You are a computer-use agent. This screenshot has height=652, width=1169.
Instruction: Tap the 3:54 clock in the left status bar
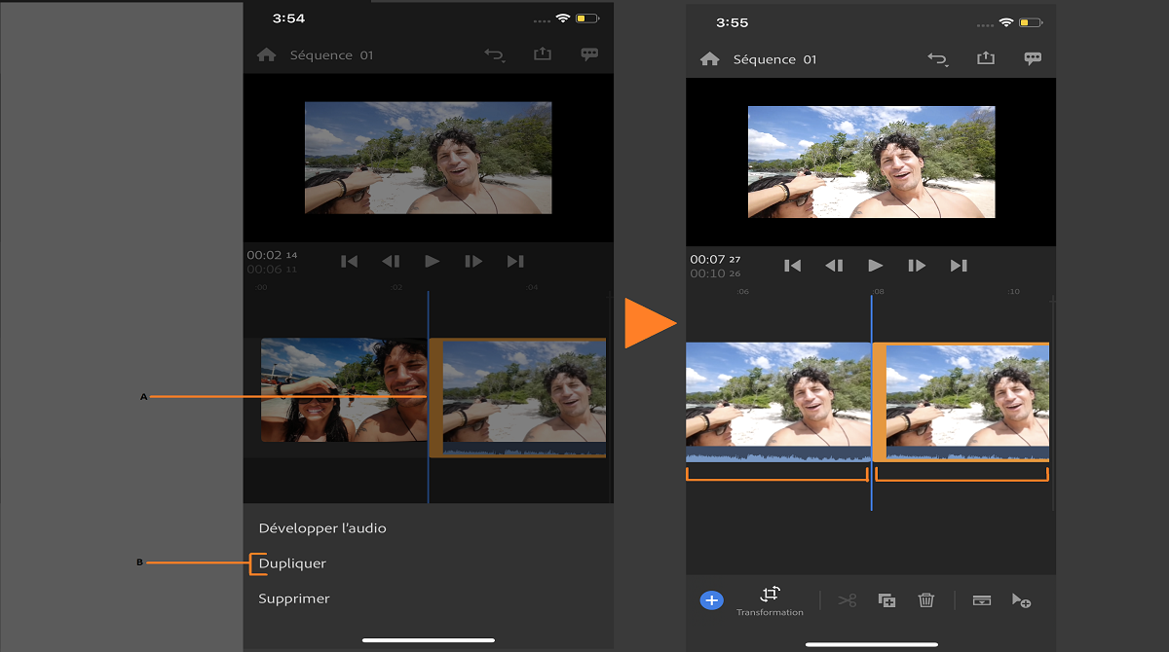[x=288, y=18]
